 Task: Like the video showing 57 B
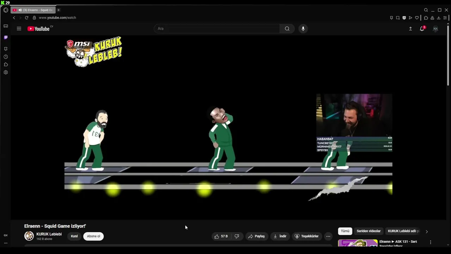tap(221, 236)
